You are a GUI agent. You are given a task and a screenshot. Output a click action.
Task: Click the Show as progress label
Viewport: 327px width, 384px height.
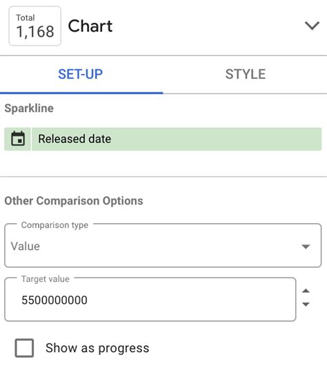97,348
